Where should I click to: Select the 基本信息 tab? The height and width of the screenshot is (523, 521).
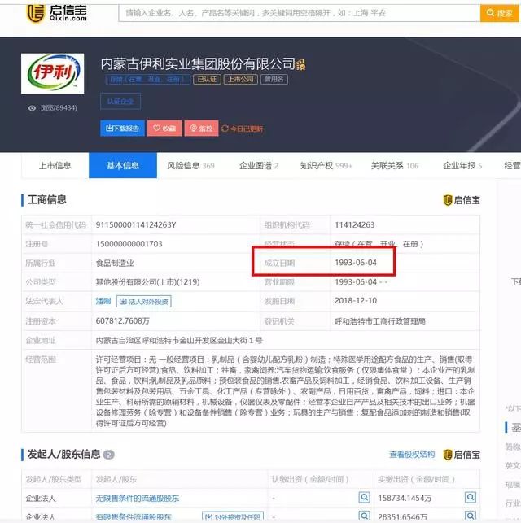click(x=123, y=165)
